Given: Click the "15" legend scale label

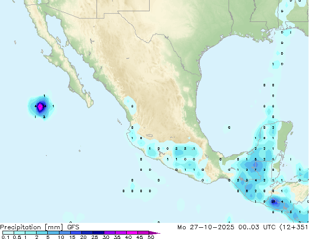Looking at the screenshot, I should (x=72, y=237).
